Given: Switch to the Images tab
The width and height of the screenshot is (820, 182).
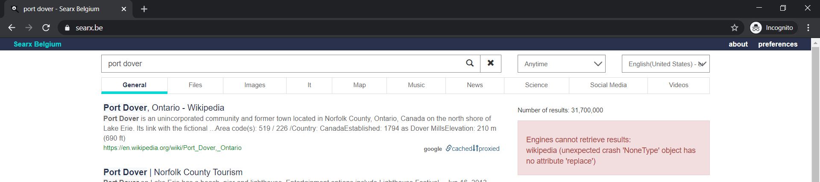Looking at the screenshot, I should 255,85.
